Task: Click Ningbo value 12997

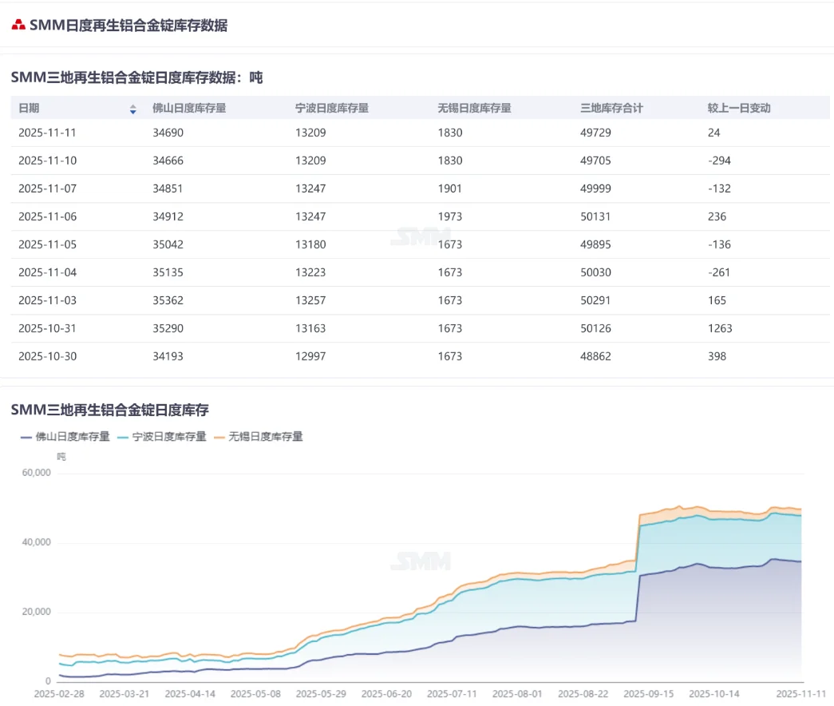Action: (x=310, y=356)
